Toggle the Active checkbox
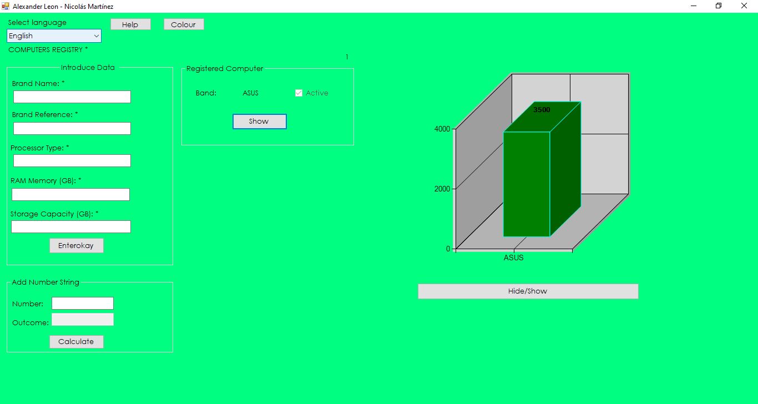758x404 pixels. (x=299, y=93)
